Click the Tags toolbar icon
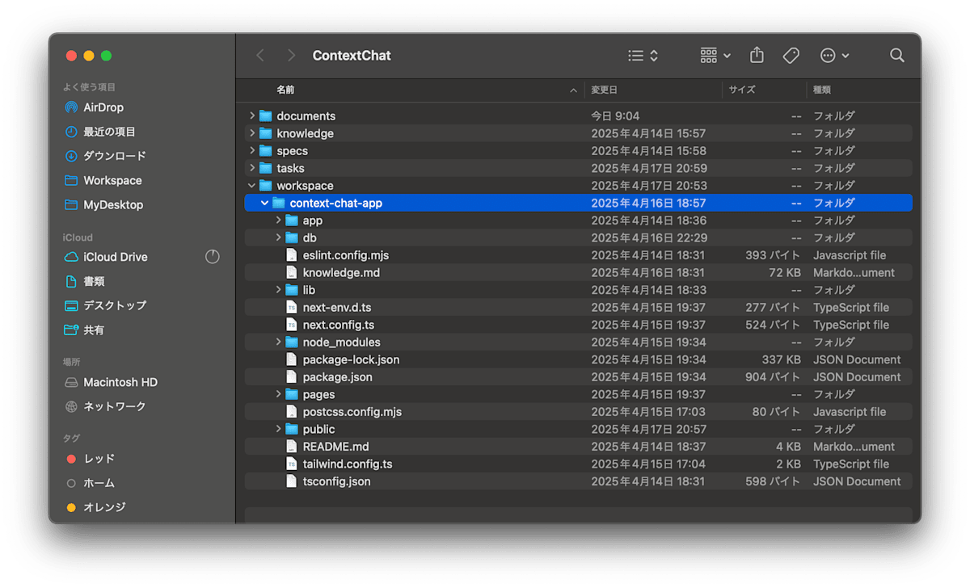The width and height of the screenshot is (970, 588). pos(791,55)
